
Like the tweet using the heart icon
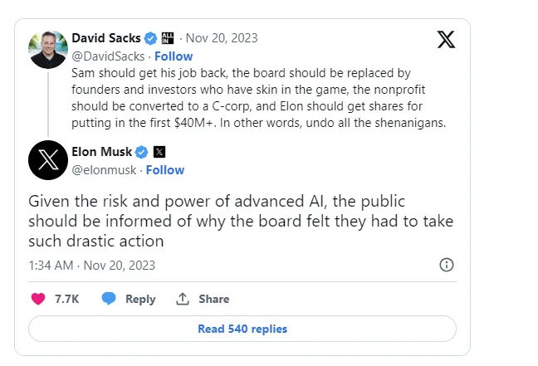[x=37, y=299]
